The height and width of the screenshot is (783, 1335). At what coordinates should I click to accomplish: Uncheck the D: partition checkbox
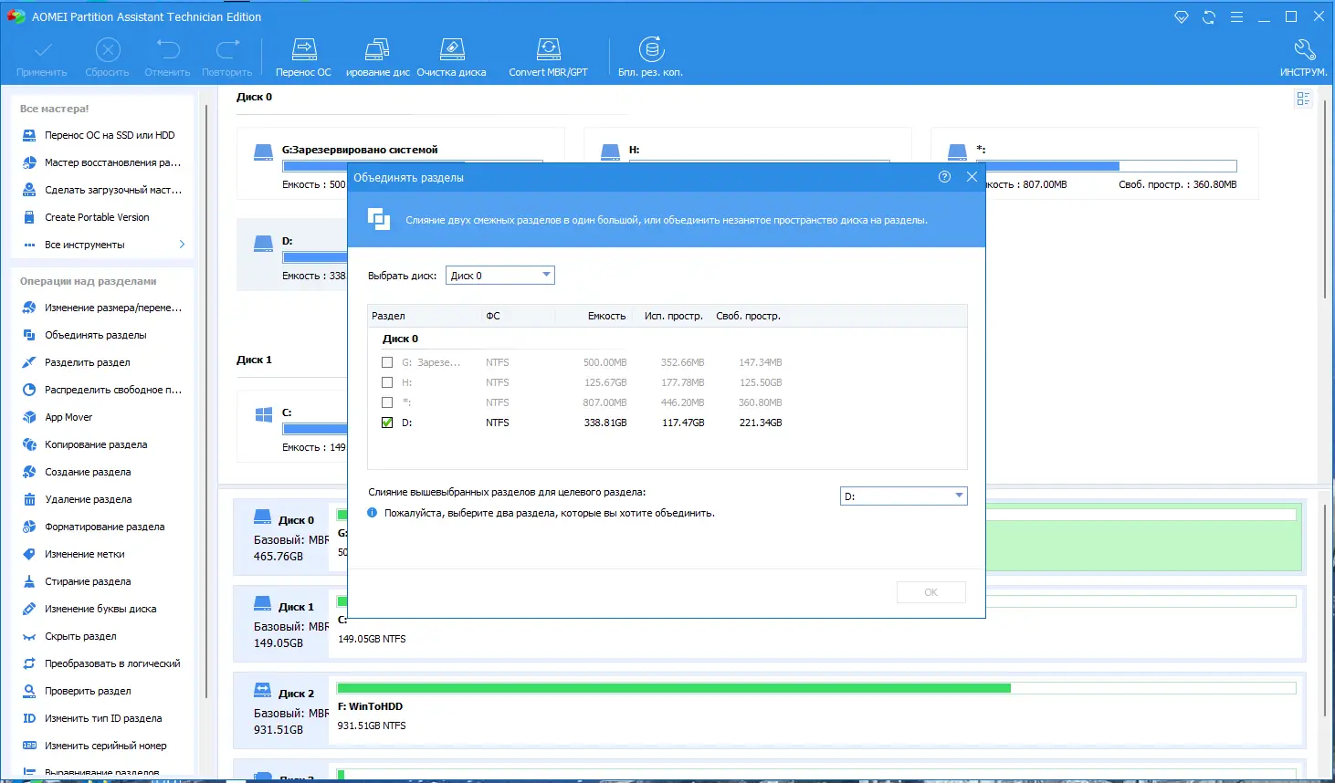tap(387, 423)
